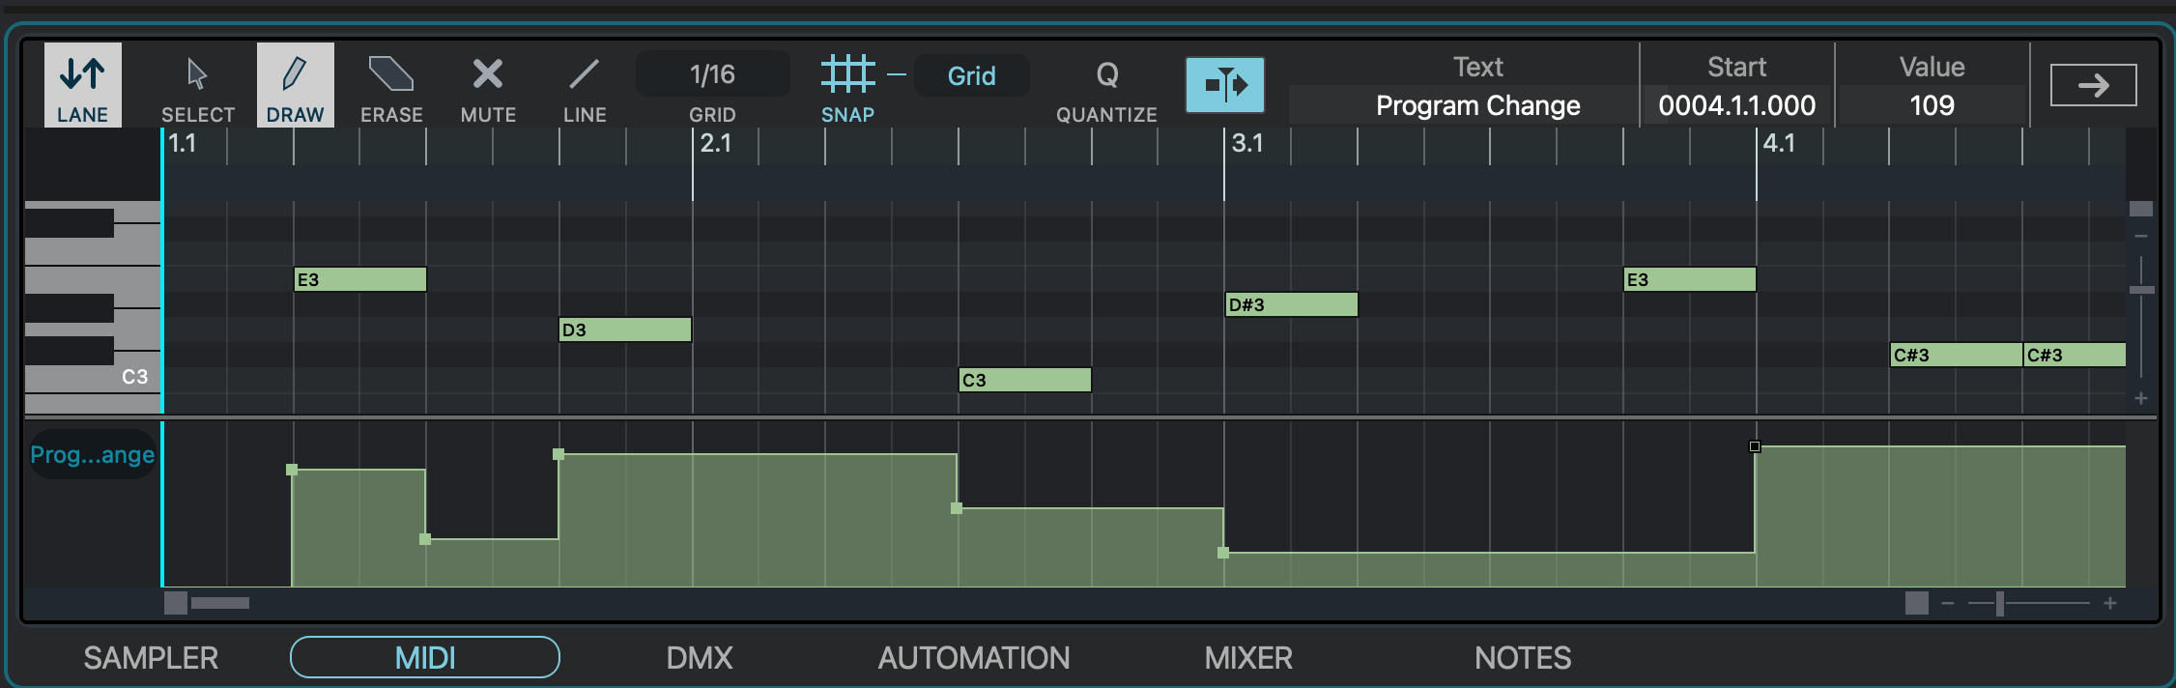The image size is (2176, 688).
Task: Pick the Erase tool
Action: click(391, 86)
